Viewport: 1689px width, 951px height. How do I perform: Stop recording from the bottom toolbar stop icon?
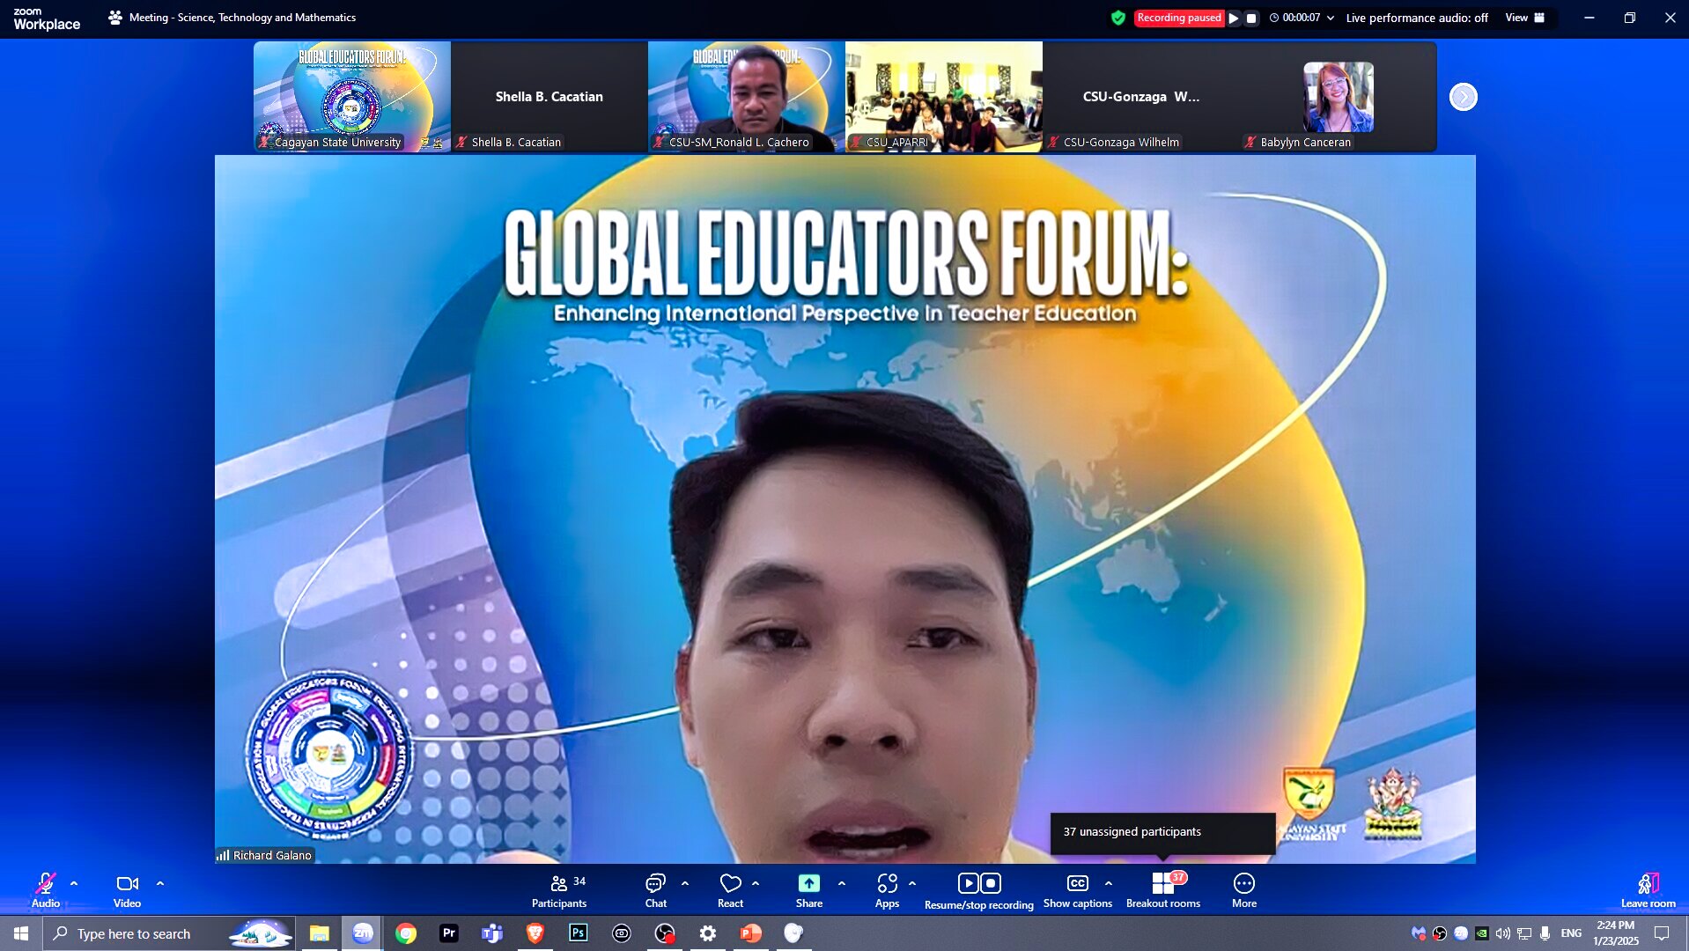coord(991,883)
